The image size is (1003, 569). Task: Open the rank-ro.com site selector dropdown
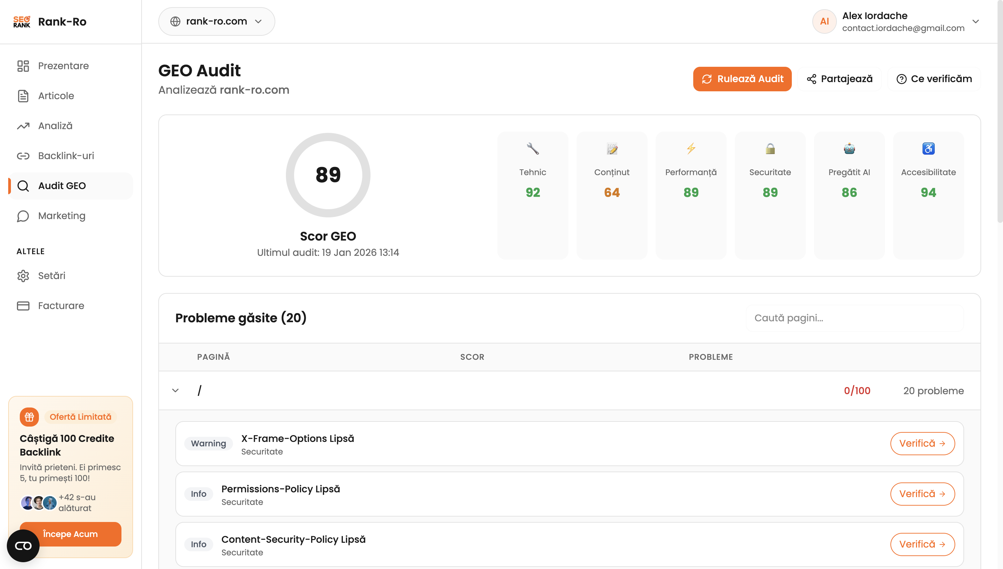[x=216, y=21]
